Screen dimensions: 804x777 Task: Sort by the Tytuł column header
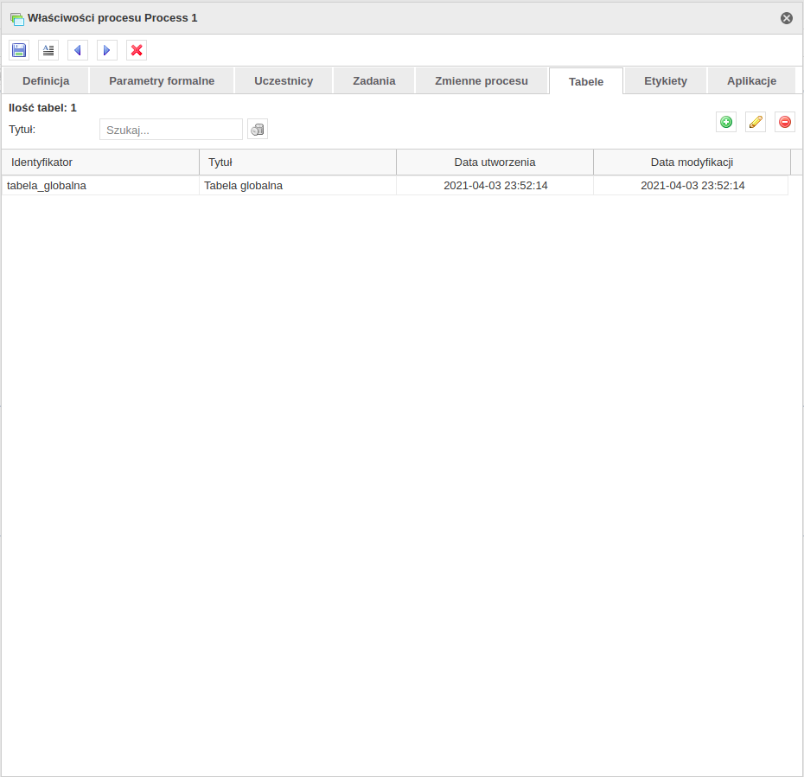click(298, 162)
